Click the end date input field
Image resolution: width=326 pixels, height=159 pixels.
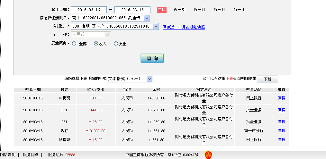[132, 10]
